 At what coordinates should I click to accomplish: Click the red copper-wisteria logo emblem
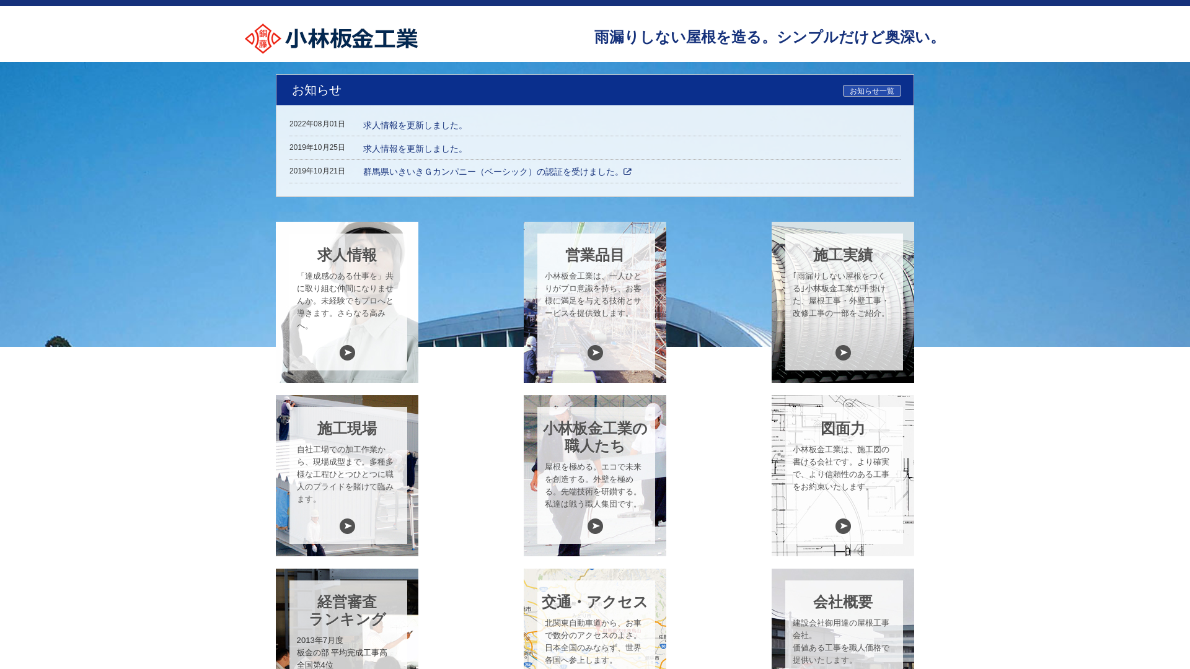click(263, 39)
